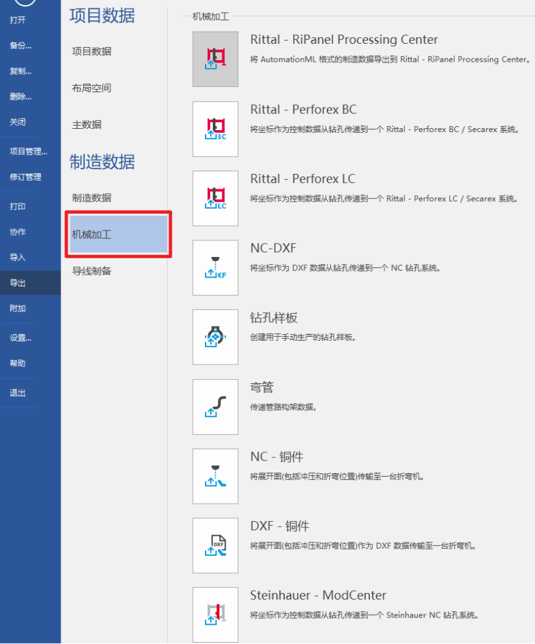Click the NC-DXF drilling export icon
Viewport: 535px width, 644px height.
215,268
